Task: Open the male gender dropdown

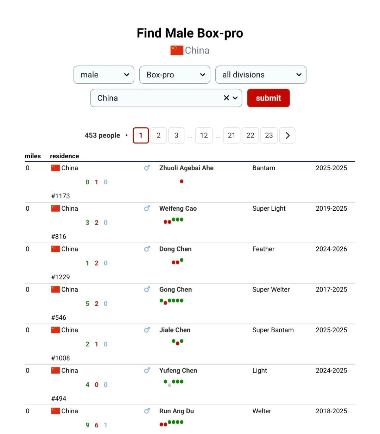Action: point(104,75)
